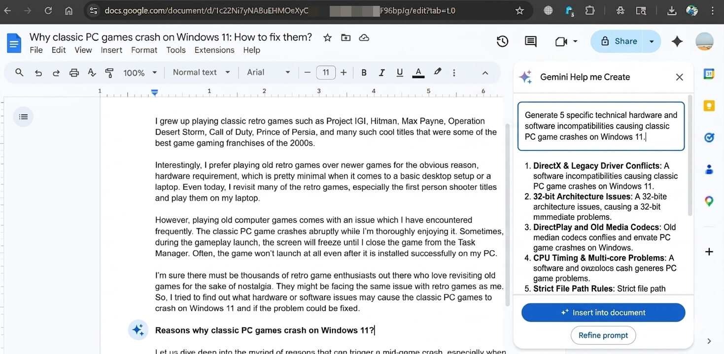Open Google Tasks in the sidebar
The image size is (724, 354).
pos(709,137)
